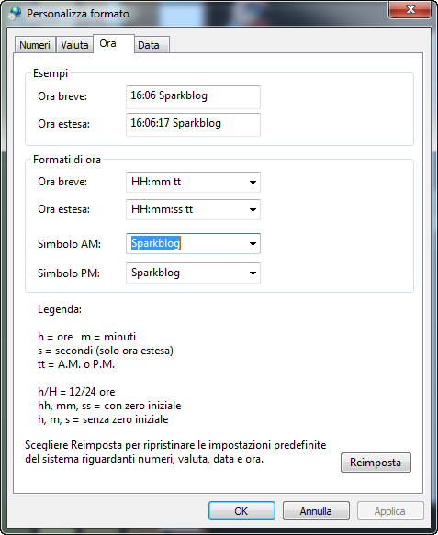The height and width of the screenshot is (535, 438).
Task: Expand the Ora breve format dropdown arrow
Action: (x=253, y=183)
